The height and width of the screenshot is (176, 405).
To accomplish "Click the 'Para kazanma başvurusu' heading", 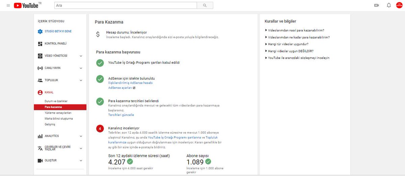I will [x=118, y=52].
